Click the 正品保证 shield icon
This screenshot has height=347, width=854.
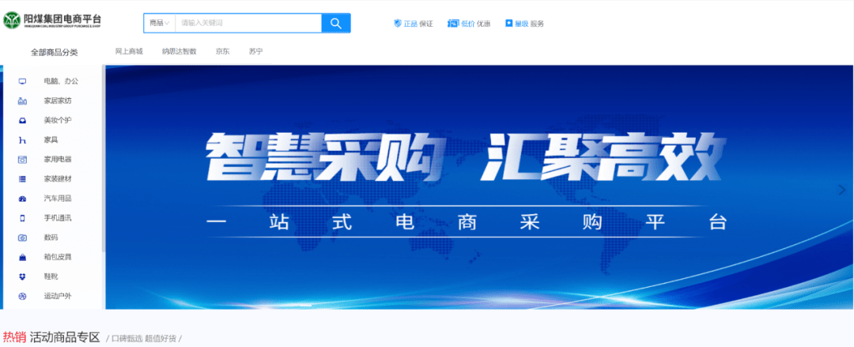(398, 24)
